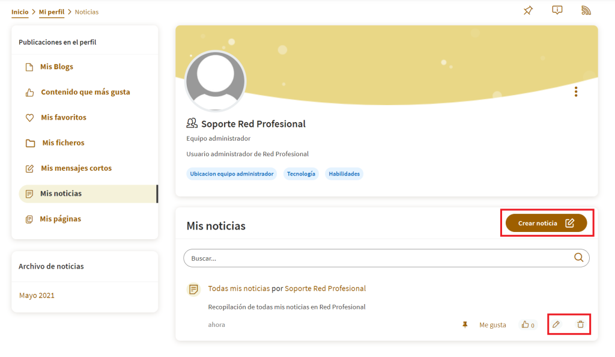Click the magnifying glass search icon
Screen dimensions: 615x357
(x=578, y=258)
